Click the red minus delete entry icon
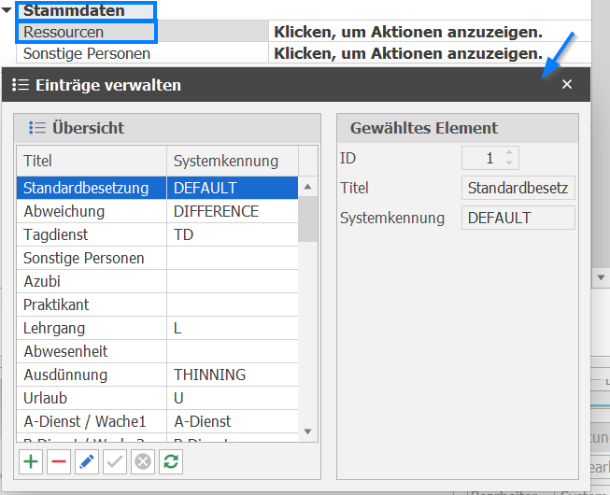 (x=58, y=461)
